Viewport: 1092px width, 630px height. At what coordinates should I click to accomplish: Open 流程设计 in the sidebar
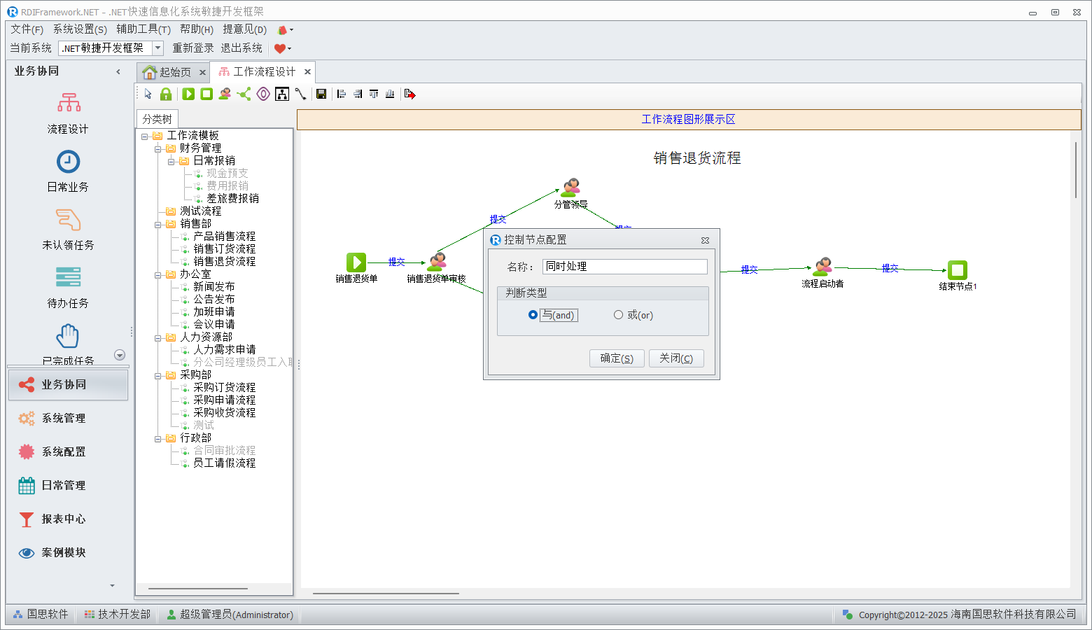click(x=68, y=113)
